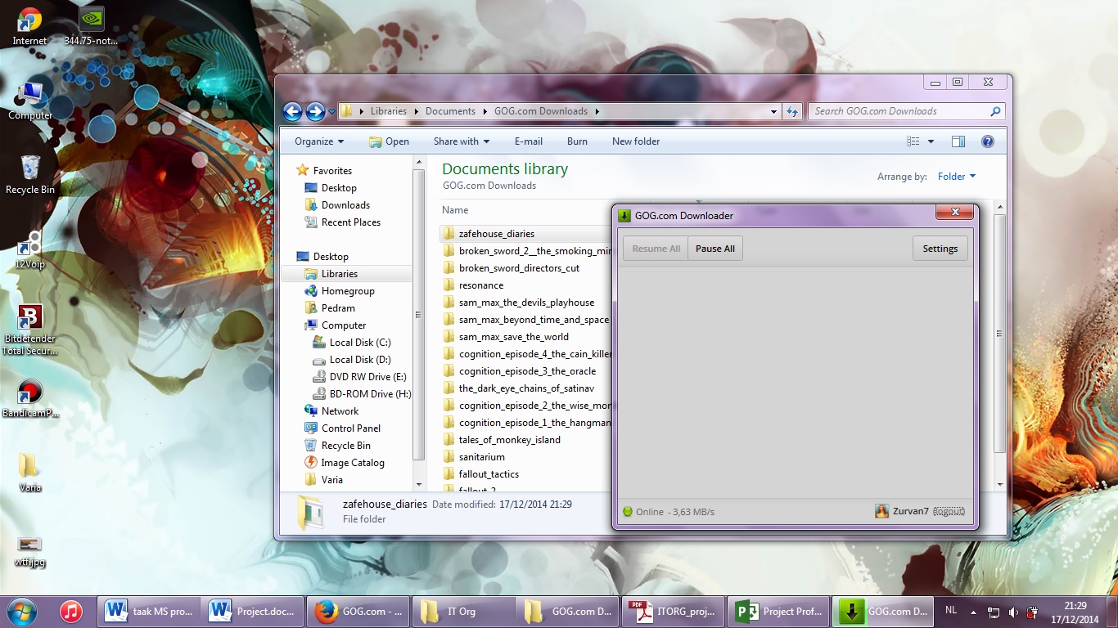Click the green Online status indicator
The width and height of the screenshot is (1118, 628).
click(x=628, y=512)
